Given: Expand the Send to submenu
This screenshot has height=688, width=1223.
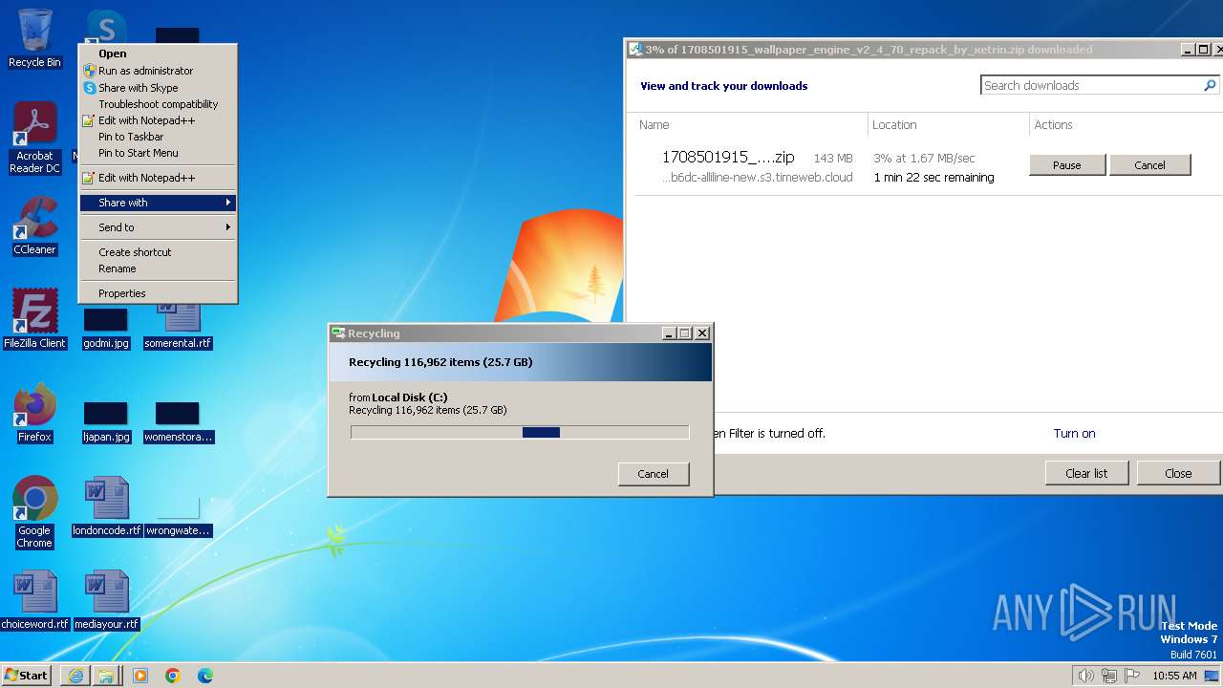Looking at the screenshot, I should [x=158, y=227].
